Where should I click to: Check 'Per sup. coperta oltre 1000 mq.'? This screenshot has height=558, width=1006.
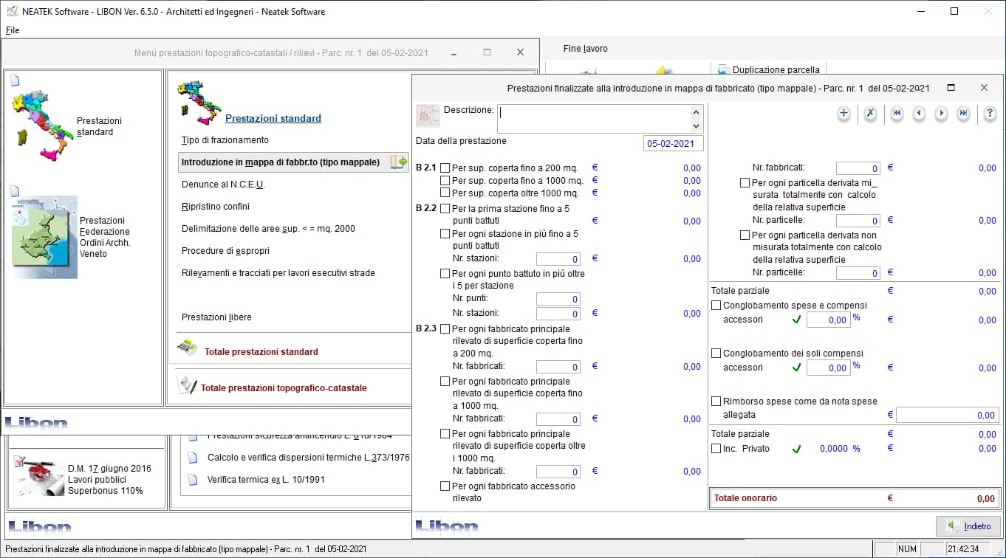pos(445,193)
